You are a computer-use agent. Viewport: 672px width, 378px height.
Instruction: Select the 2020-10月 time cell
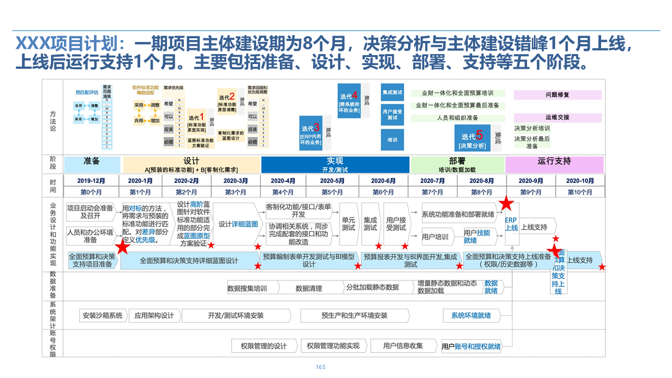click(580, 181)
